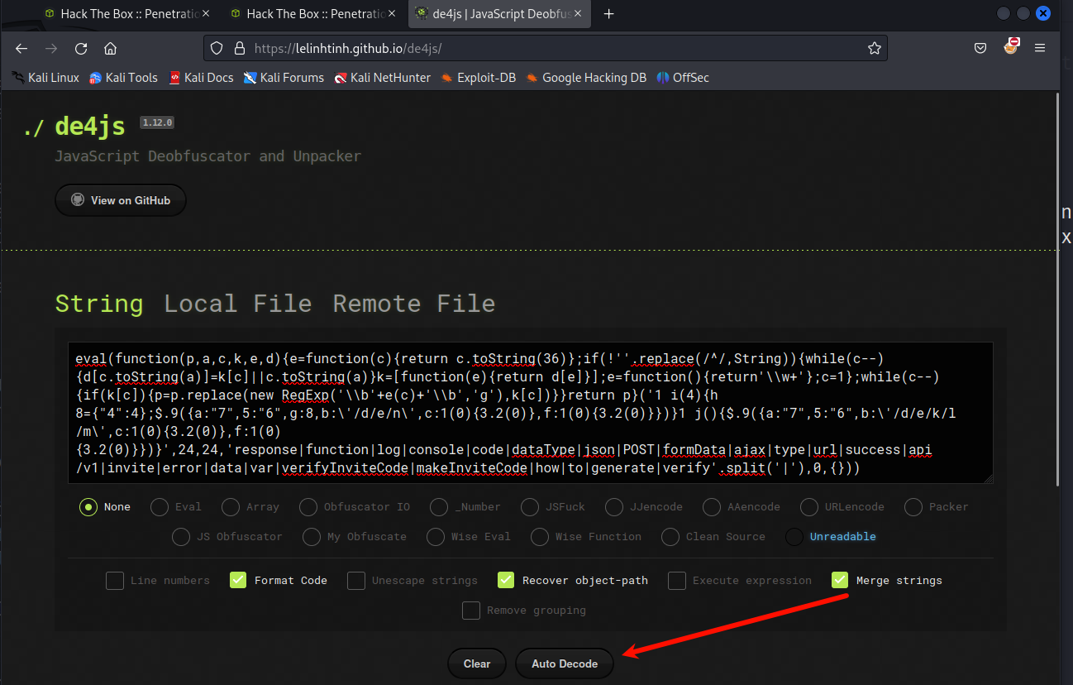Open the Kali Forums bookmark
Screen dimensions: 1073x685
click(x=284, y=78)
